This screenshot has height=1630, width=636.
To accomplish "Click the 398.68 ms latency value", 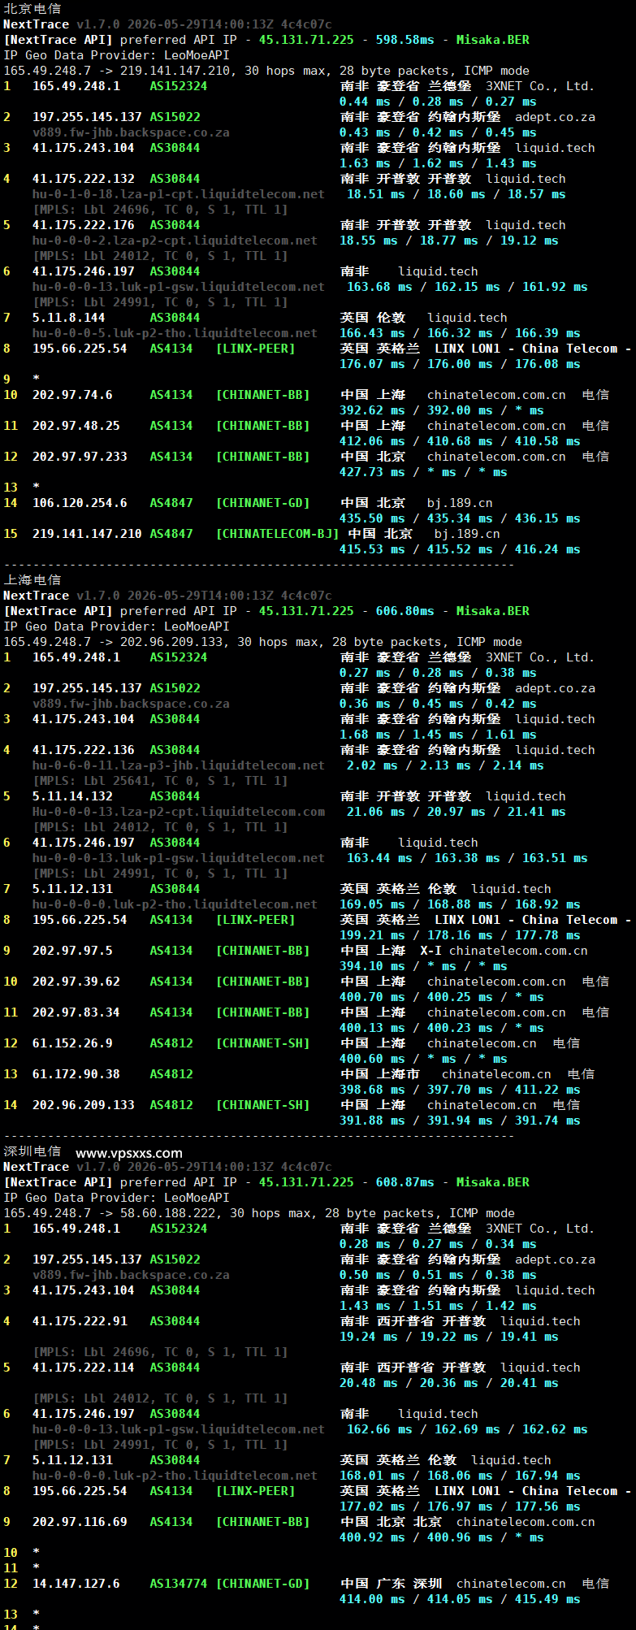I will [372, 1090].
